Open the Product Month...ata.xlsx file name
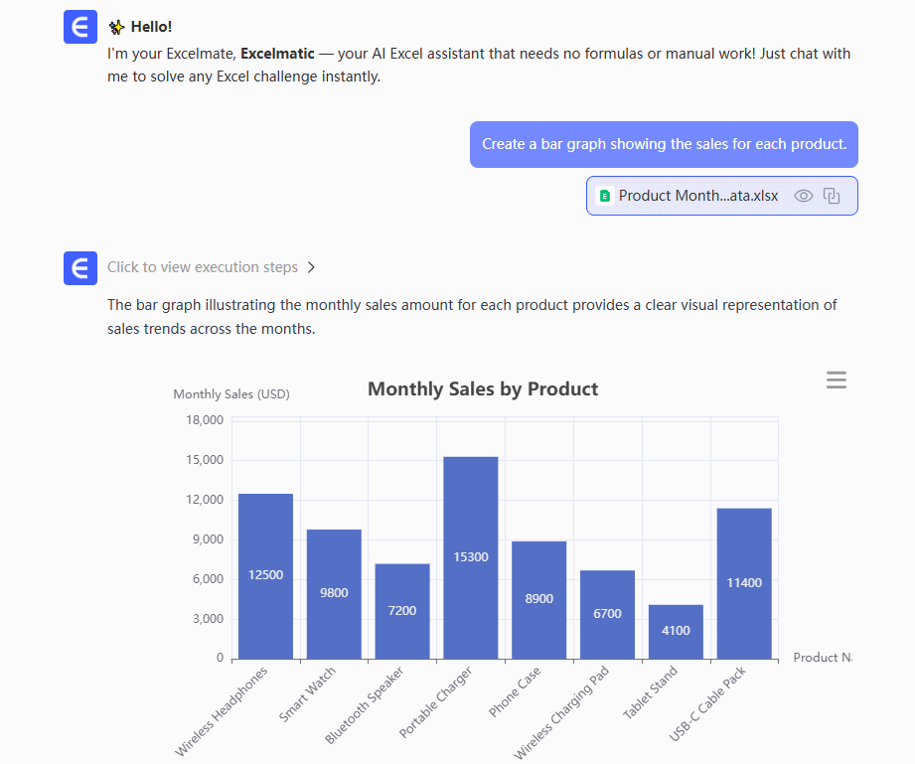 (x=697, y=196)
